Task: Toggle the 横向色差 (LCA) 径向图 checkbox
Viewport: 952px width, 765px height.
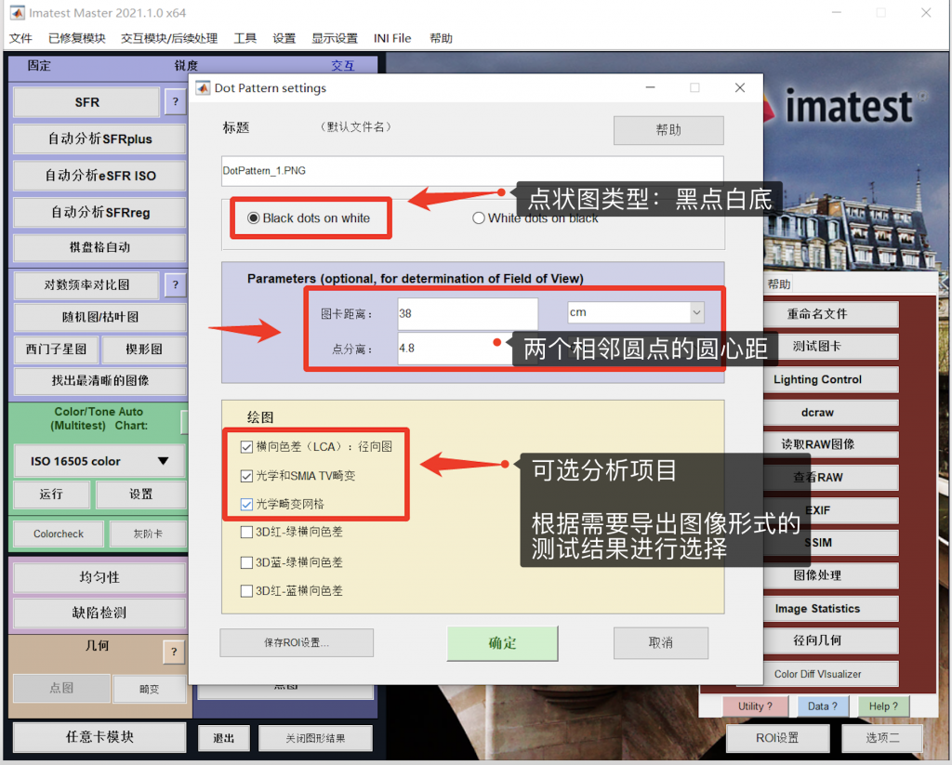Action: tap(246, 447)
